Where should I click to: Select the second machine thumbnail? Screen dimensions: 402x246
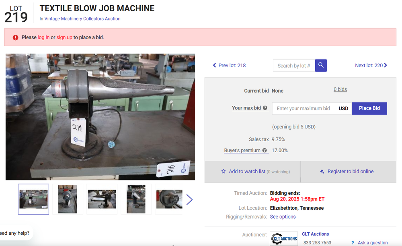[67, 199]
